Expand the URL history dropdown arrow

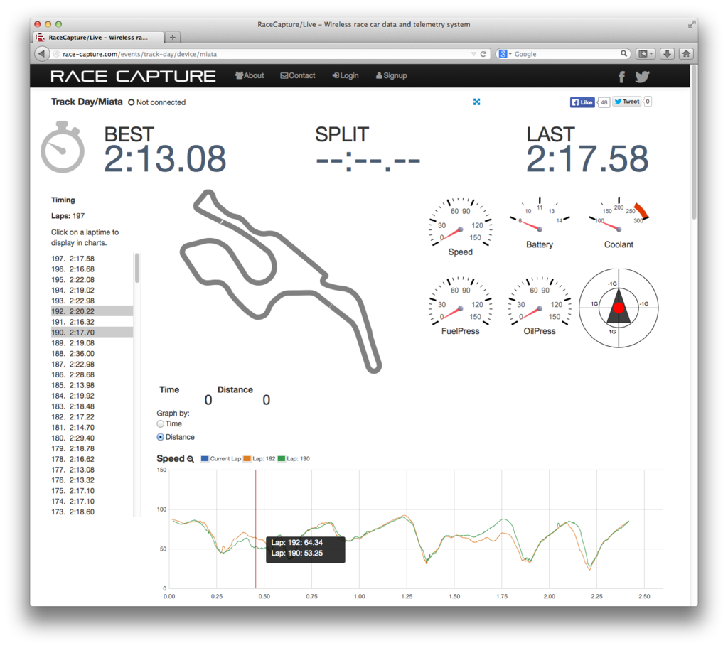tap(473, 54)
